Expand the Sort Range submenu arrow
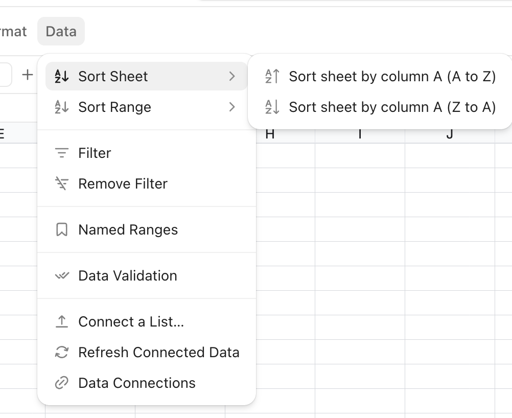512x418 pixels. click(232, 107)
